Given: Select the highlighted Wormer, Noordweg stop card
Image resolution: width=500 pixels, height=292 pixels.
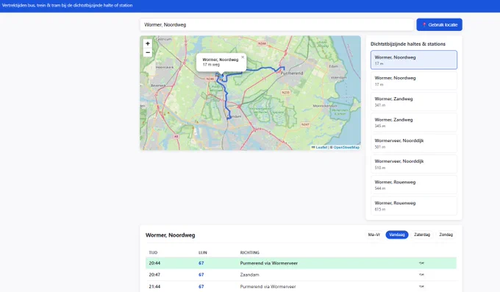Looking at the screenshot, I should [x=413, y=60].
